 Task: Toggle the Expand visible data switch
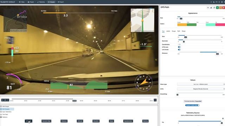[x=192, y=105]
